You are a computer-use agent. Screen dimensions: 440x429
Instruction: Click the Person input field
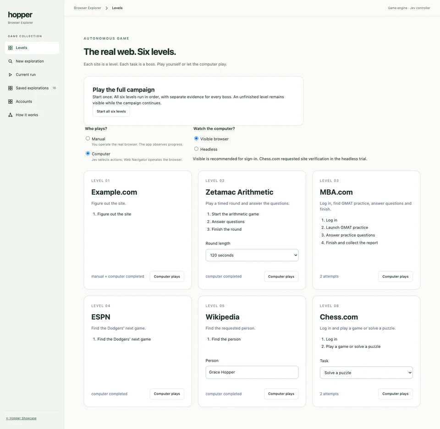[x=252, y=372]
